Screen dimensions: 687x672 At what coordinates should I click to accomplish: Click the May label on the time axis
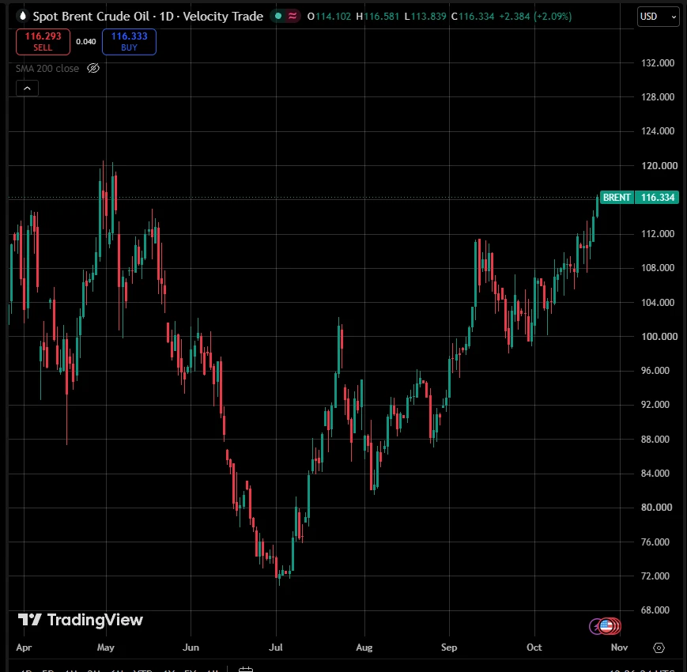click(x=106, y=647)
